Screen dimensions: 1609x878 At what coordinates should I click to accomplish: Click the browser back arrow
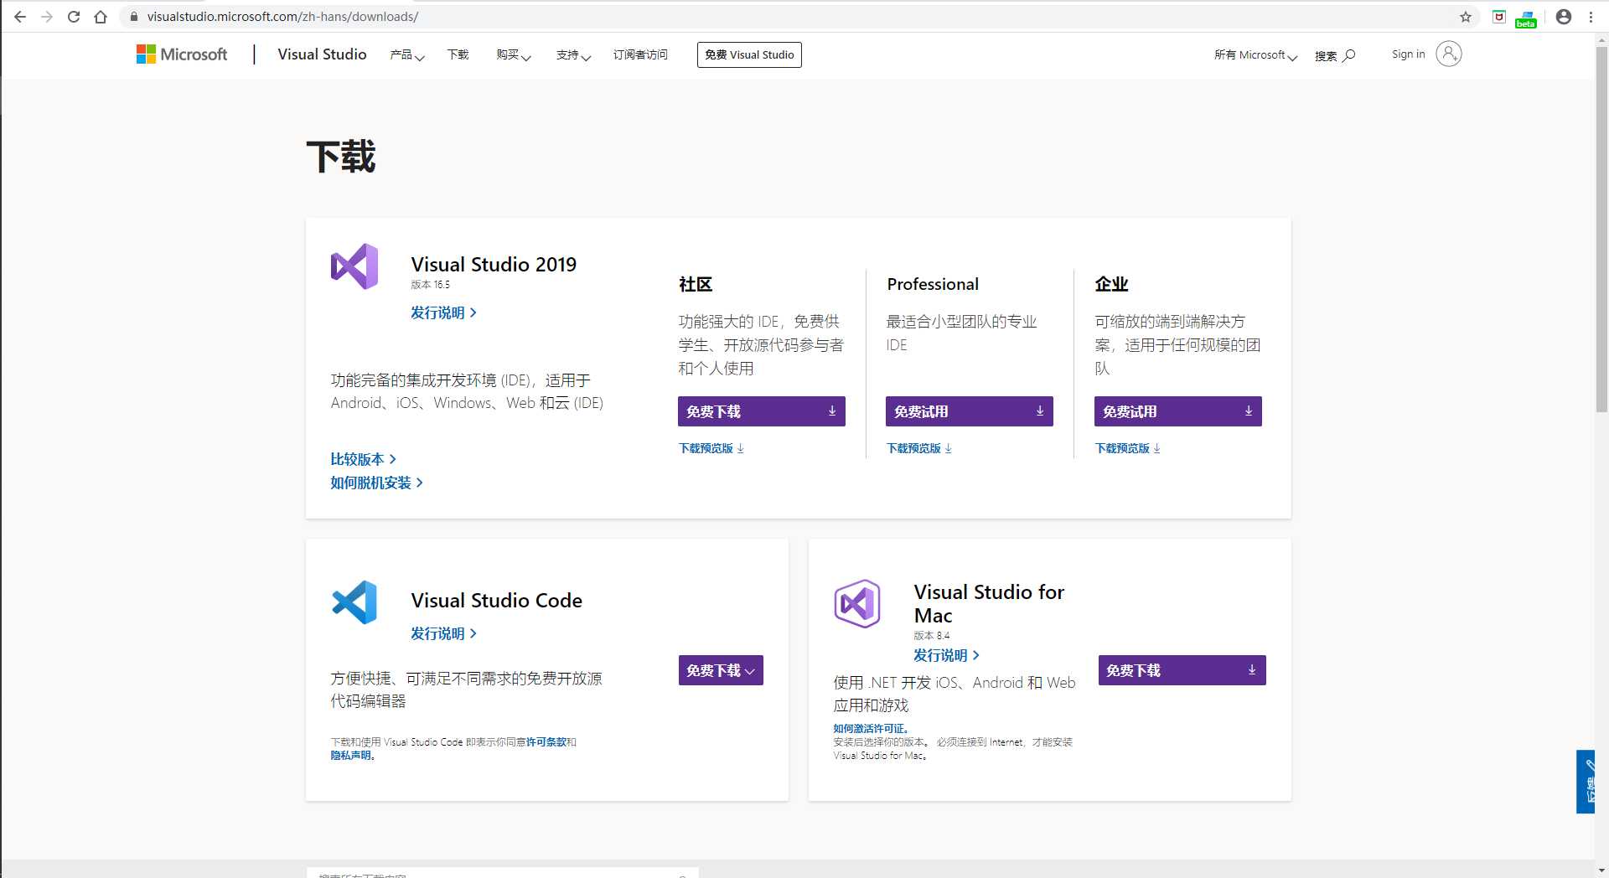pos(20,17)
